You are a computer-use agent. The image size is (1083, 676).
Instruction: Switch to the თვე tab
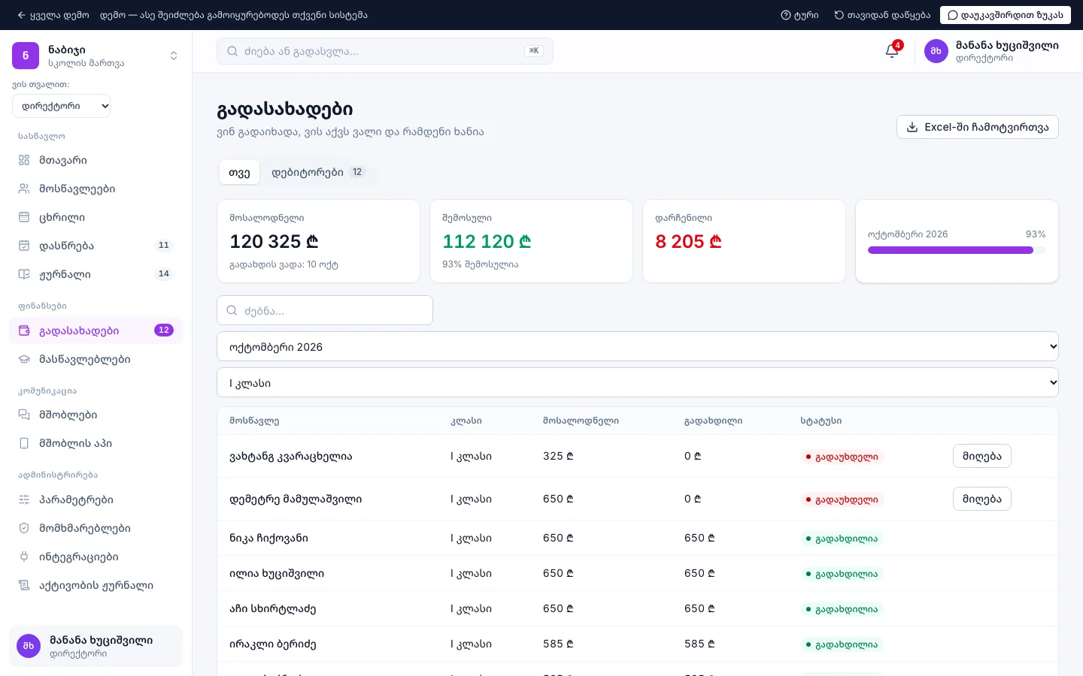(x=239, y=172)
